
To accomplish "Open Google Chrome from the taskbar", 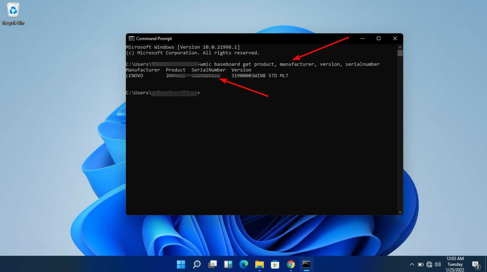I will tap(290, 264).
